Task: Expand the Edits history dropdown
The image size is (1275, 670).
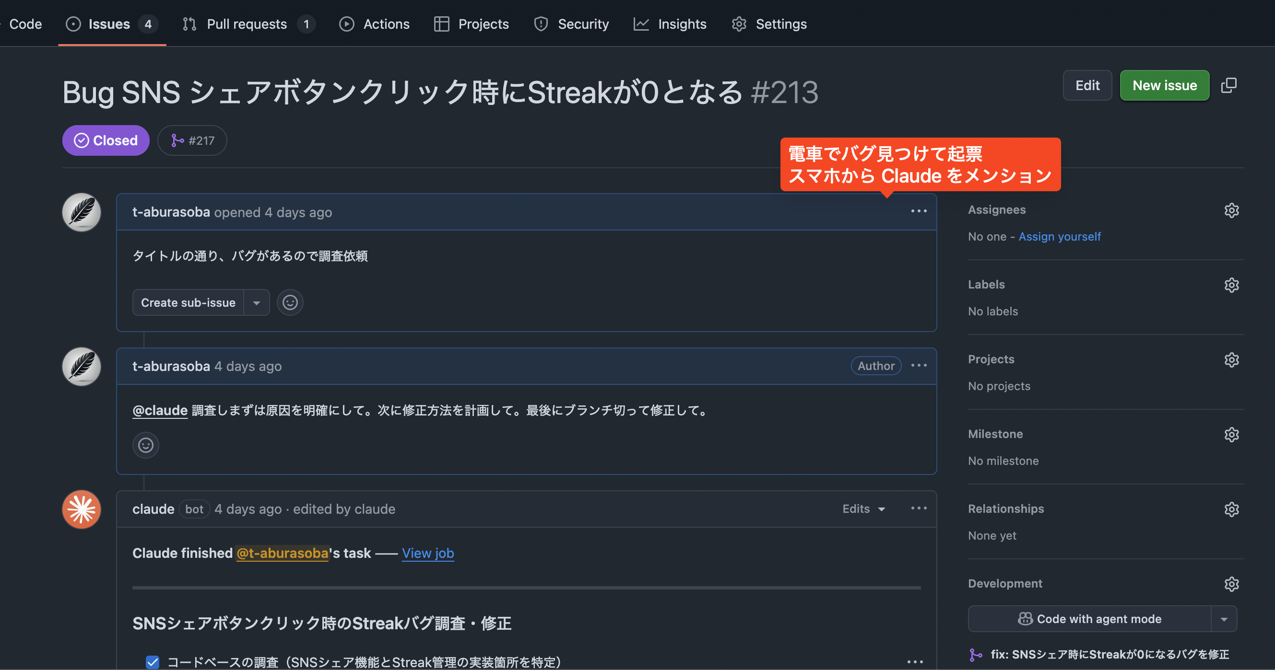Action: click(864, 509)
